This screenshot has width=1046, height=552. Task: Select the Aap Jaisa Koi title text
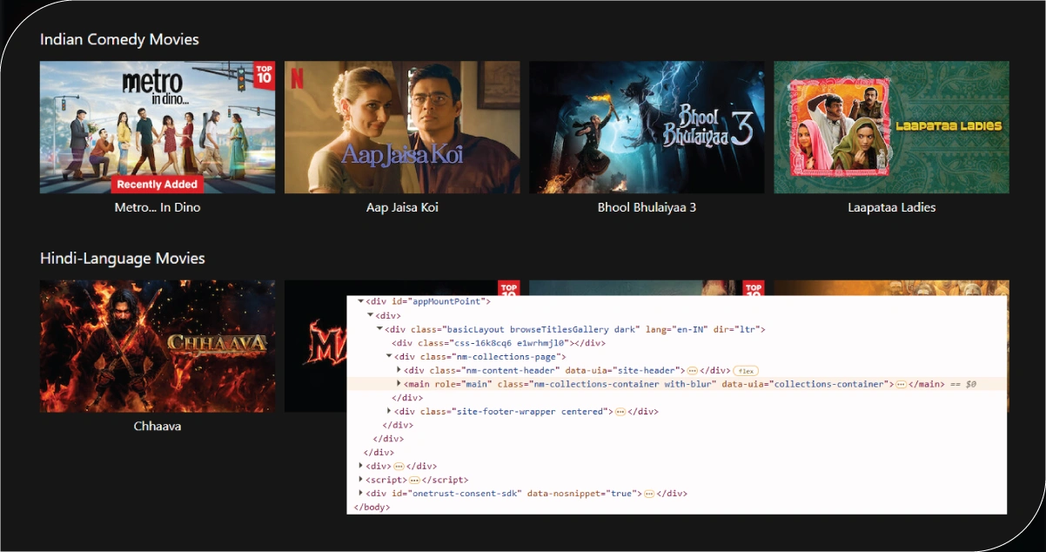402,207
